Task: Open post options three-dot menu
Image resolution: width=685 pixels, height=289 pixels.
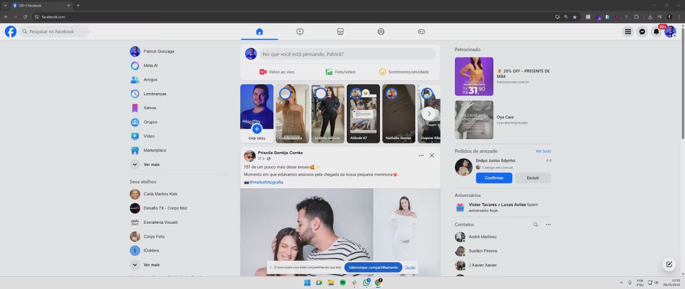Action: (x=421, y=156)
